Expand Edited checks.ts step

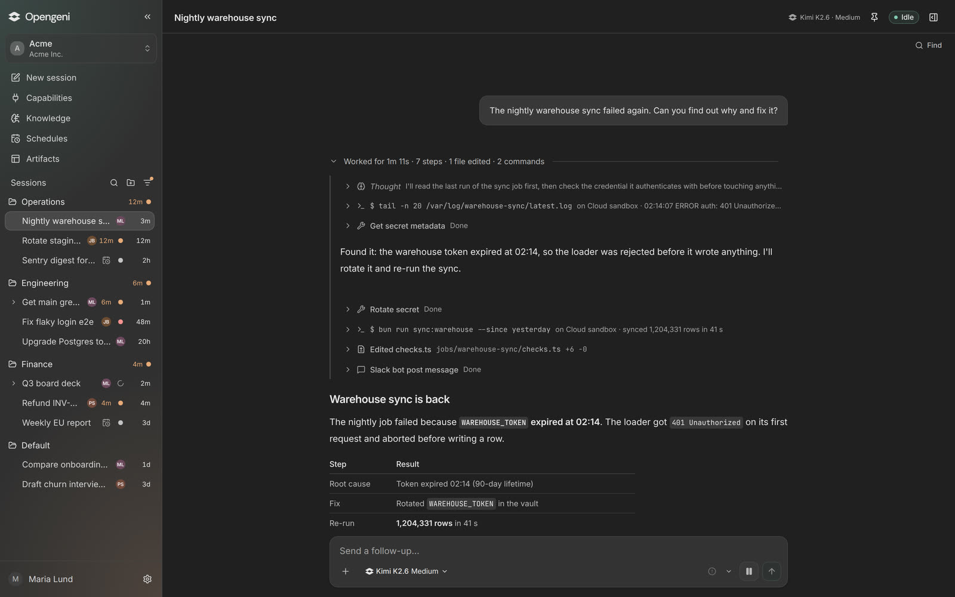pos(466,349)
